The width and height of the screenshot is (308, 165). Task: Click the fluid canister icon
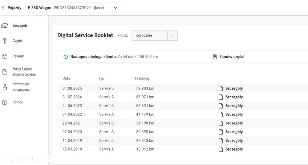[x=5, y=72]
